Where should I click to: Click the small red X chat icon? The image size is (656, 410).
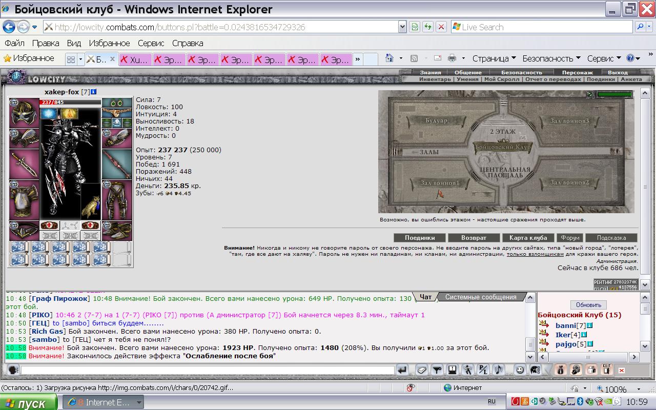(621, 370)
